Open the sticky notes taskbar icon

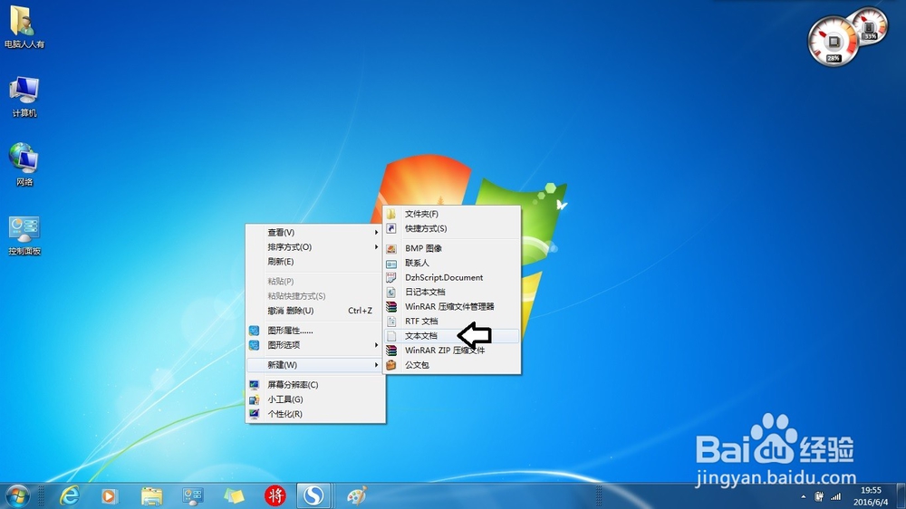coord(234,495)
